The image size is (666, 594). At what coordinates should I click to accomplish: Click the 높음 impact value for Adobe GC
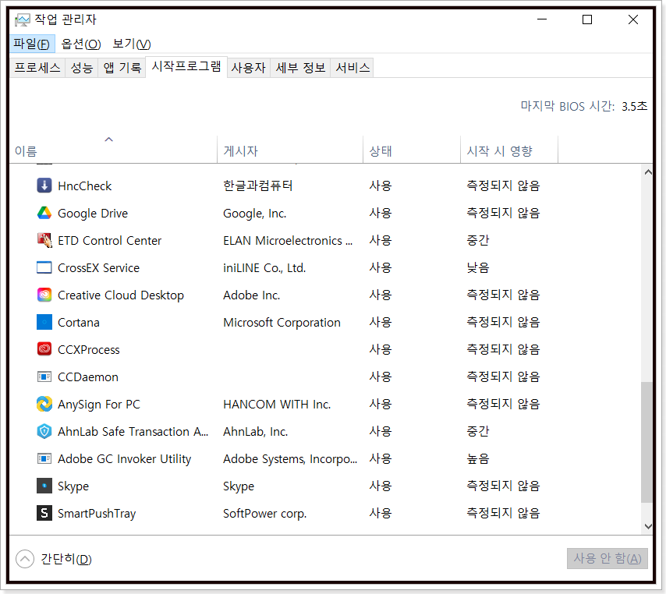(x=478, y=458)
